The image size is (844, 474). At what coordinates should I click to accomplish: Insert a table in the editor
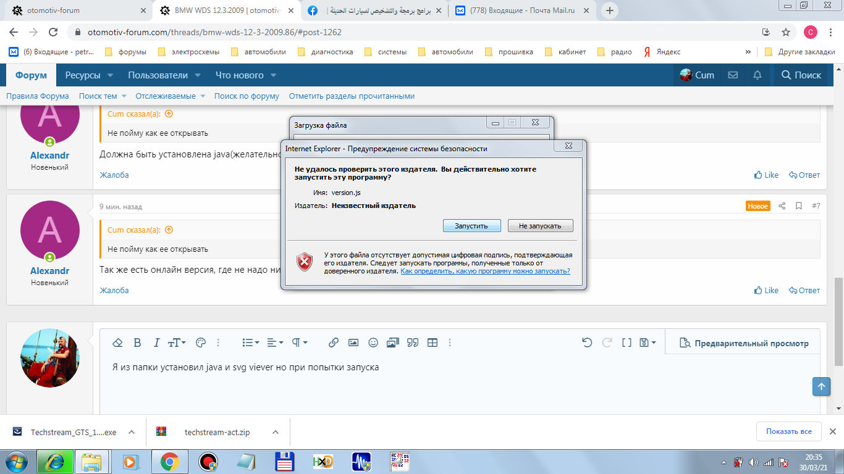[x=433, y=343]
